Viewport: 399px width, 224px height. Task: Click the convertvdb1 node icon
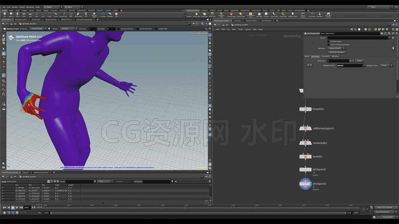[305, 143]
